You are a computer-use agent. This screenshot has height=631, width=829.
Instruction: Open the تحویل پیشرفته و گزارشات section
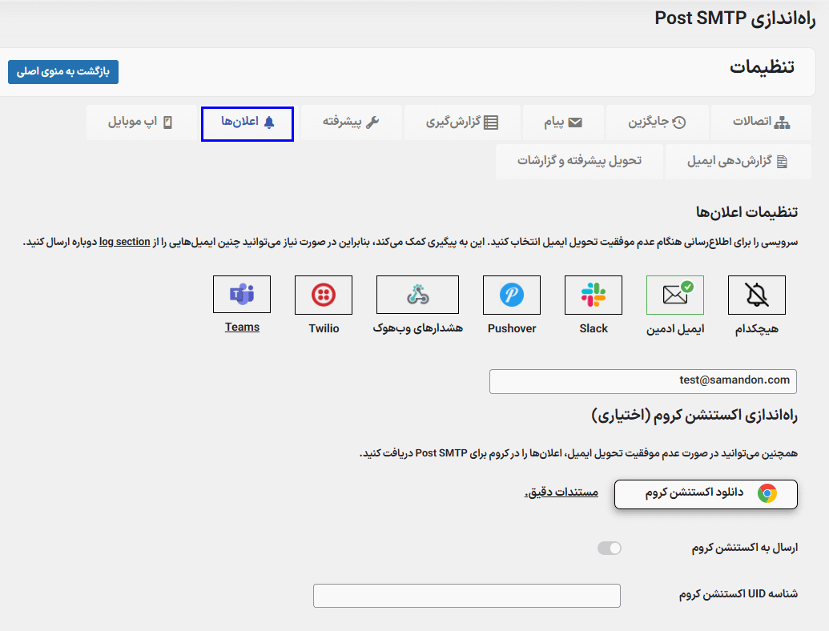[x=579, y=160]
